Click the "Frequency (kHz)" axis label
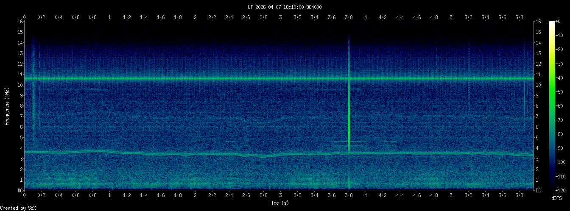The height and width of the screenshot is (211, 570). 7,106
